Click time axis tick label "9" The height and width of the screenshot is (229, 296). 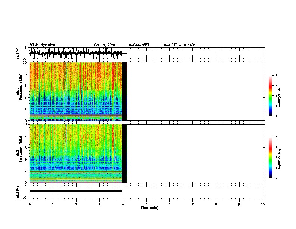coord(239,204)
